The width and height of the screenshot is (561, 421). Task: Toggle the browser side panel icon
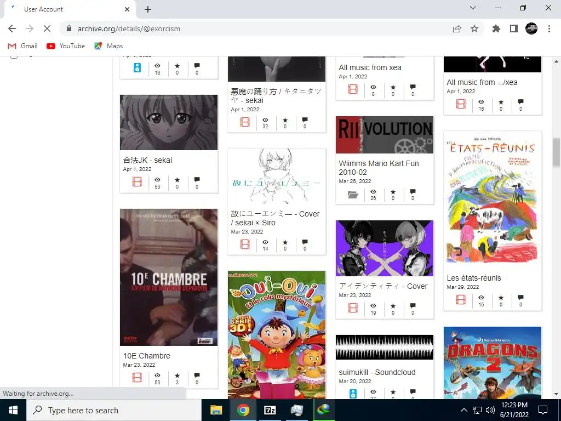click(x=514, y=29)
